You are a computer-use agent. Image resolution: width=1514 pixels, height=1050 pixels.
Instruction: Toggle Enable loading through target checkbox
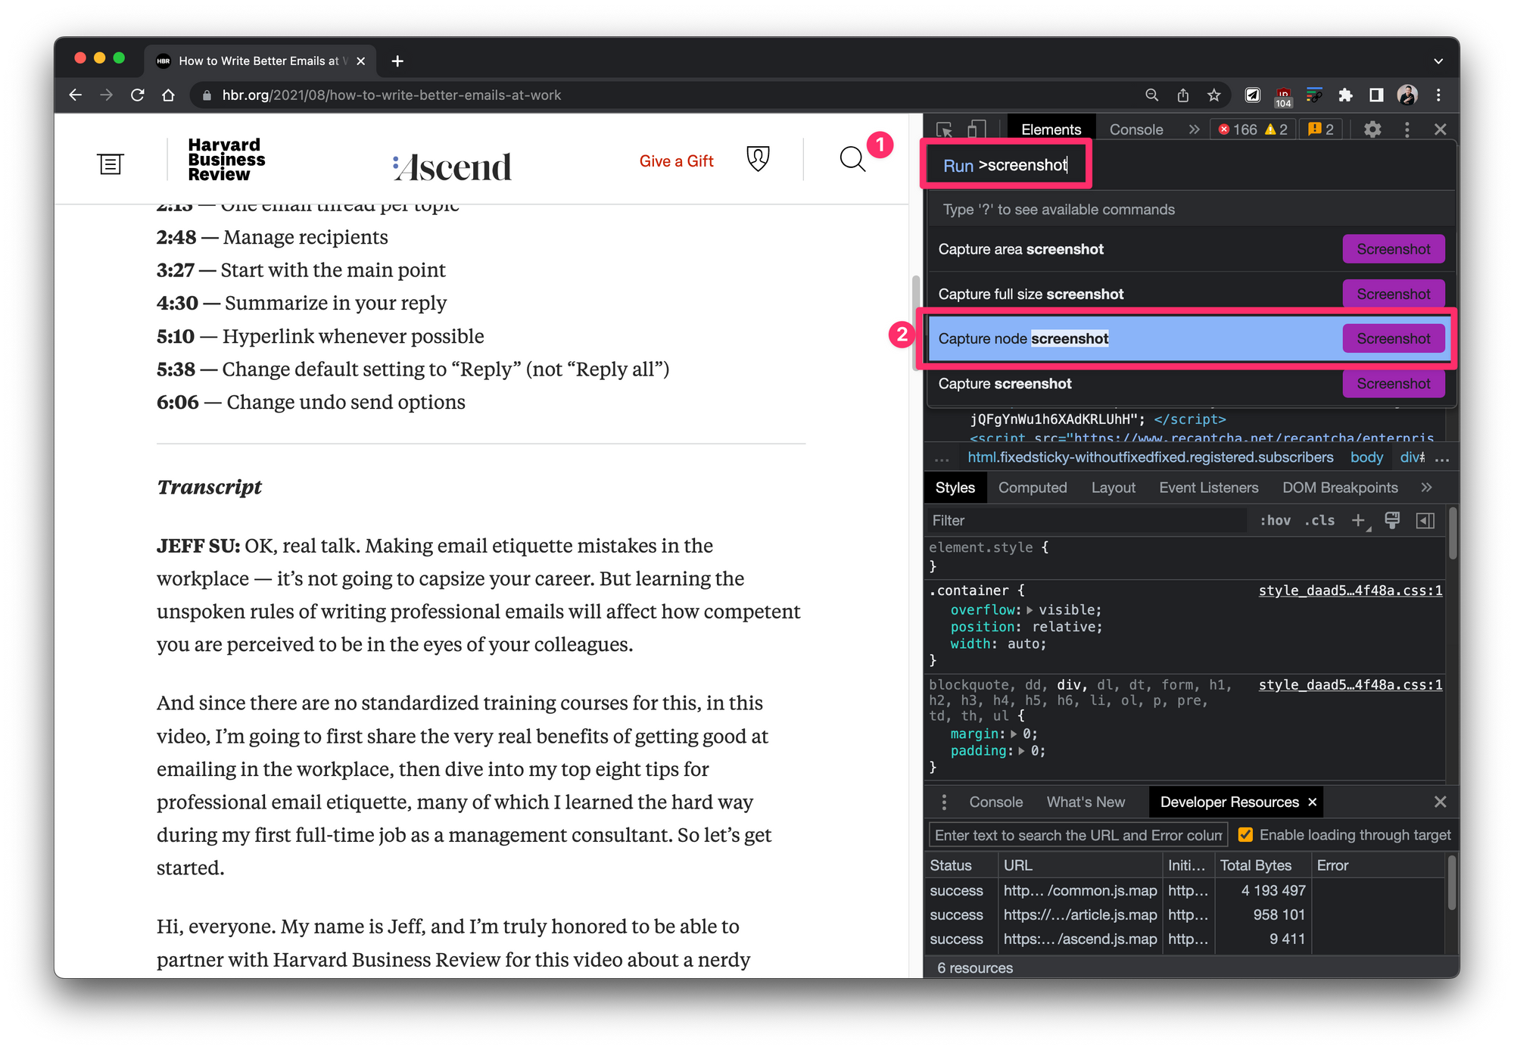pos(1245,834)
